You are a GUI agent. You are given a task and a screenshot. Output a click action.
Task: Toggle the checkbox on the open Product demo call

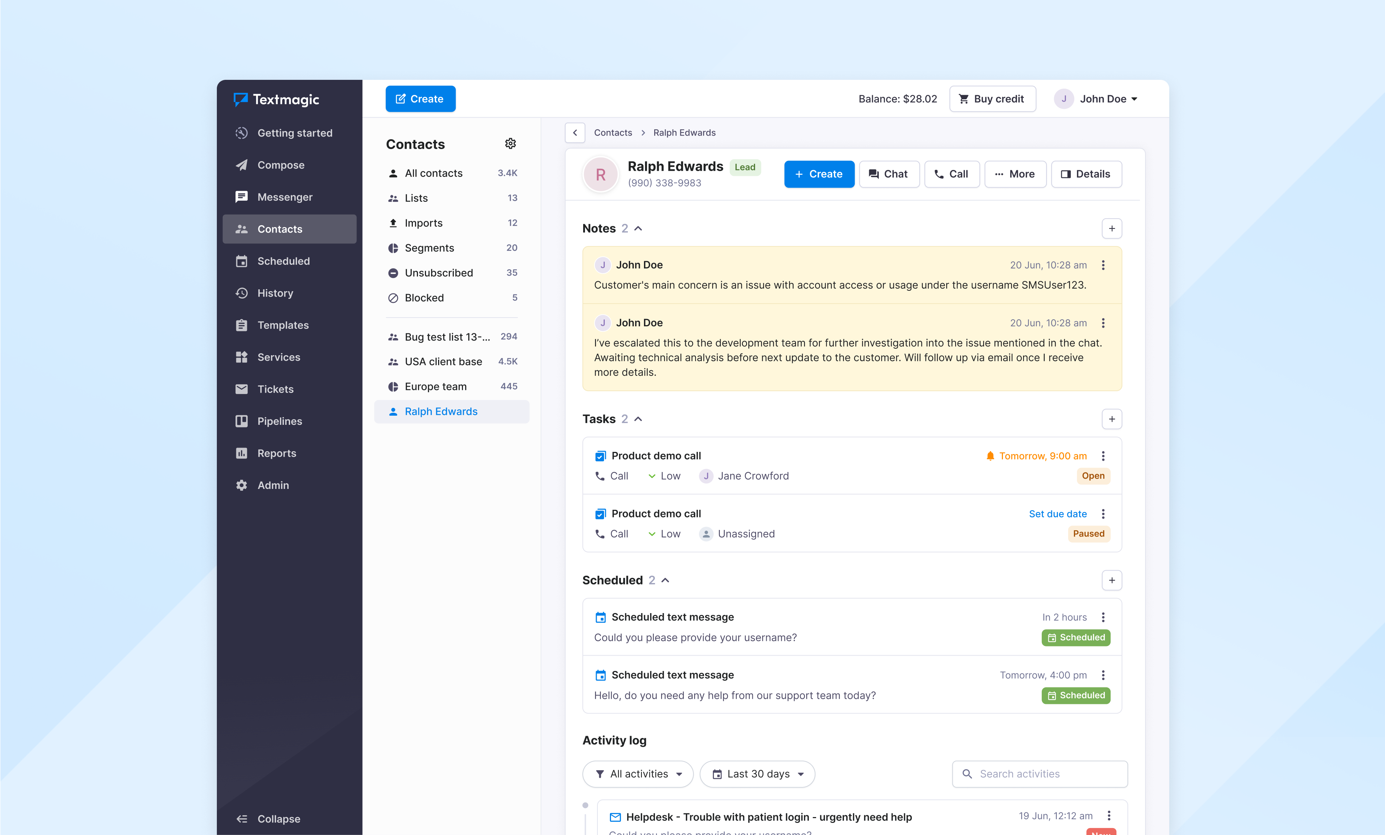click(600, 456)
